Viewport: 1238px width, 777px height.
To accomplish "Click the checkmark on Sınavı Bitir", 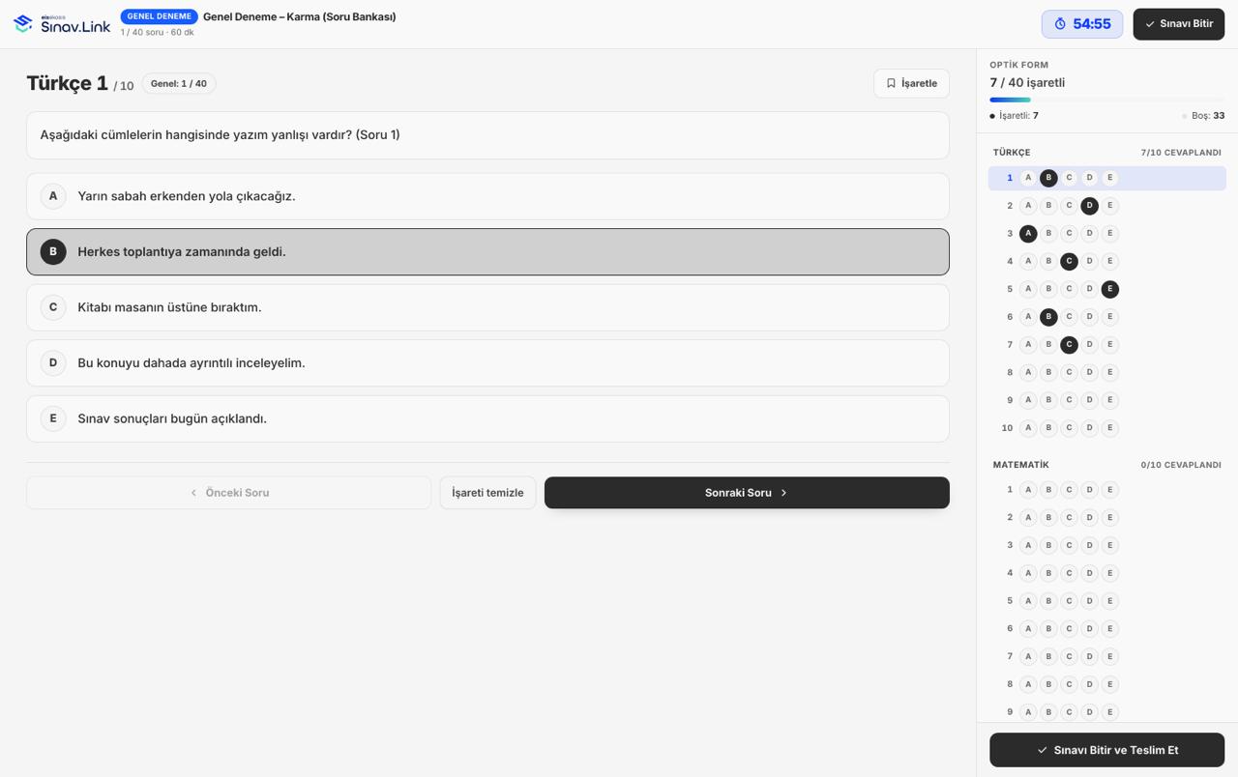I will [x=1149, y=24].
